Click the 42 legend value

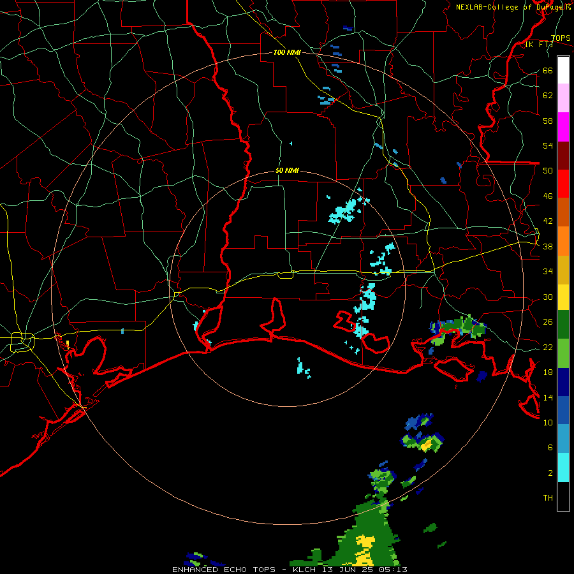click(548, 221)
